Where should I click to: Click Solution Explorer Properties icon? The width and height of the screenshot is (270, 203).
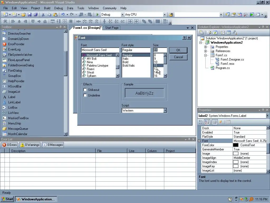tap(201, 33)
